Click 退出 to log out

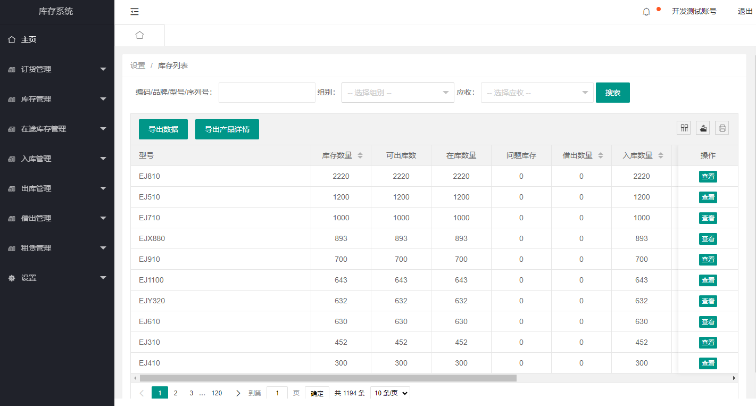[745, 12]
